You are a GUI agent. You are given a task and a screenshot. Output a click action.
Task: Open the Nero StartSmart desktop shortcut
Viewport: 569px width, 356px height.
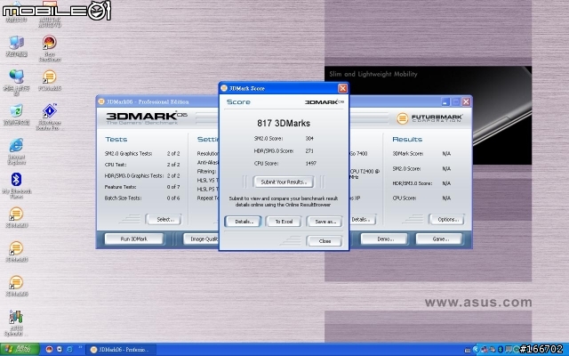click(x=50, y=48)
